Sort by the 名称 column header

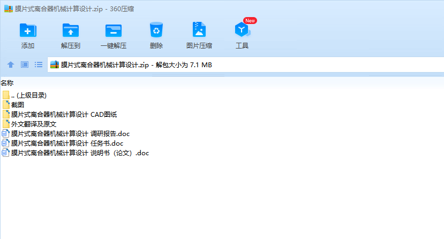[x=7, y=83]
